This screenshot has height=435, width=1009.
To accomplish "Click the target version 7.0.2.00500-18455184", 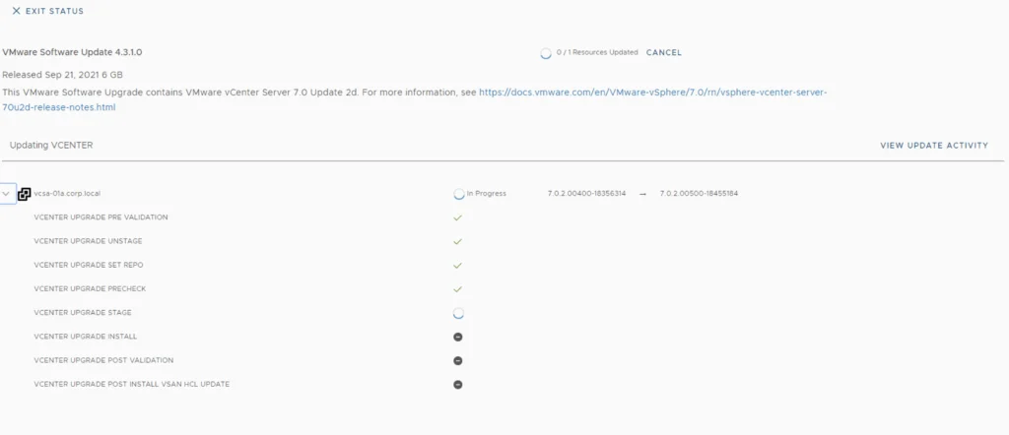I will [699, 193].
